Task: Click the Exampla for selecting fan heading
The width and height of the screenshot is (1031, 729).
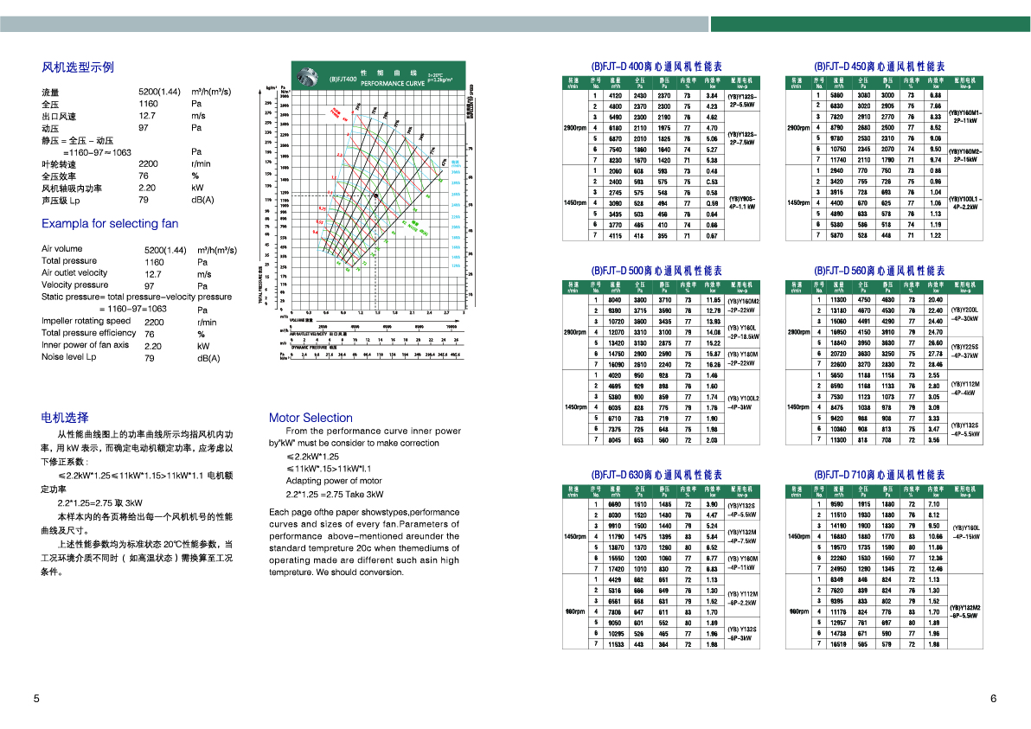Action: [x=110, y=224]
